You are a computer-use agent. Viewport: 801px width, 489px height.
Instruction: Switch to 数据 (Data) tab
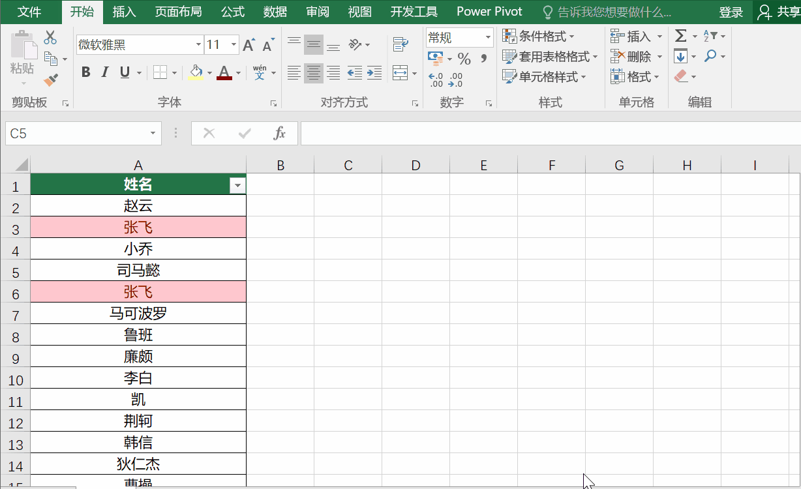275,12
